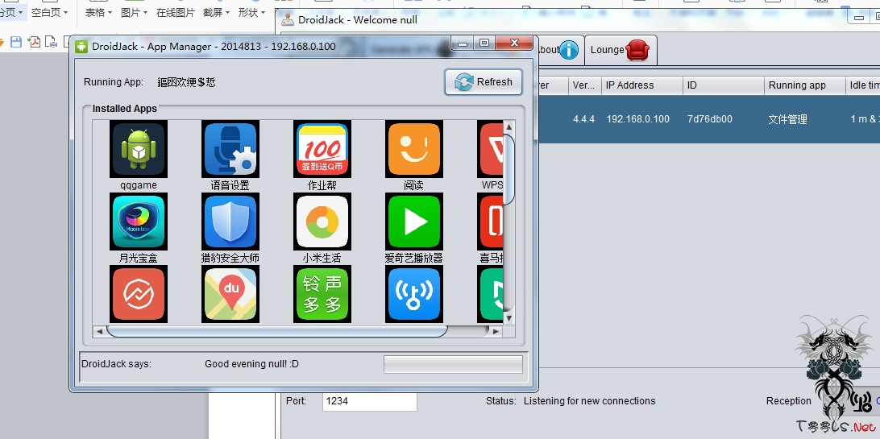Click the joystick icon in DroidJack title bar
Viewport: 880px width, 439px height.
[x=288, y=19]
